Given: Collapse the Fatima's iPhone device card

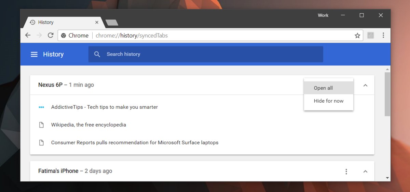Looking at the screenshot, I should click(365, 171).
